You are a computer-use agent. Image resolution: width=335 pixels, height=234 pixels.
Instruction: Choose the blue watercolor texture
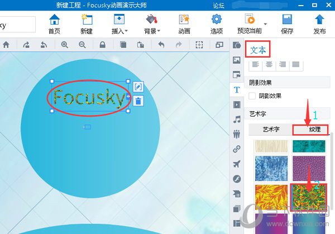tap(271, 169)
